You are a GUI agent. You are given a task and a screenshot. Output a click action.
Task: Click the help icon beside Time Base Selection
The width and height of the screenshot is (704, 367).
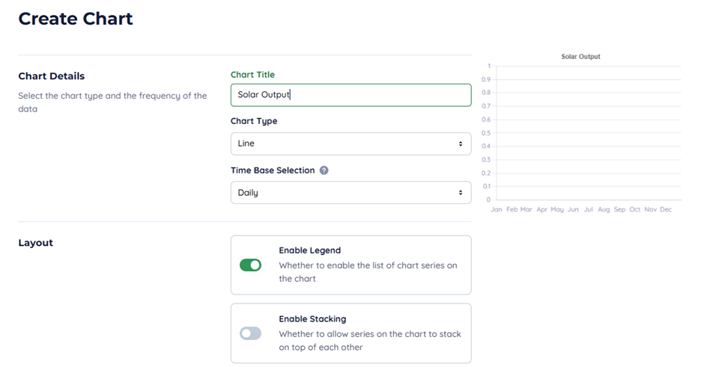coord(324,170)
